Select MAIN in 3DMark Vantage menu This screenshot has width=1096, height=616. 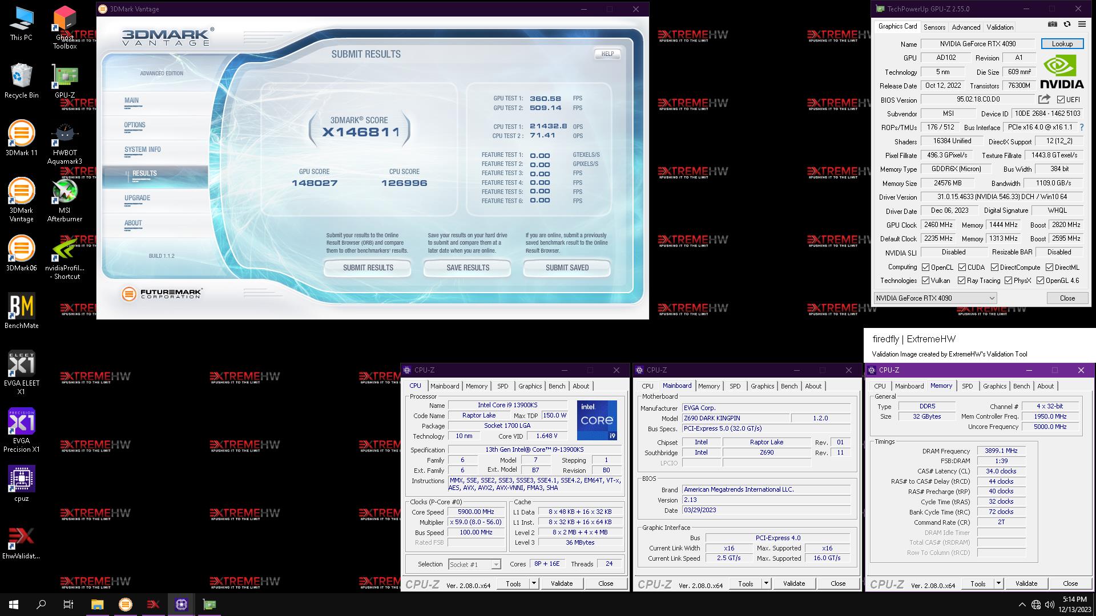pyautogui.click(x=131, y=100)
